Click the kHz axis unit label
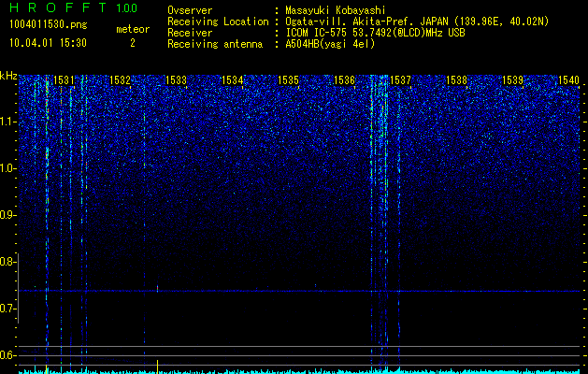 click(x=8, y=76)
